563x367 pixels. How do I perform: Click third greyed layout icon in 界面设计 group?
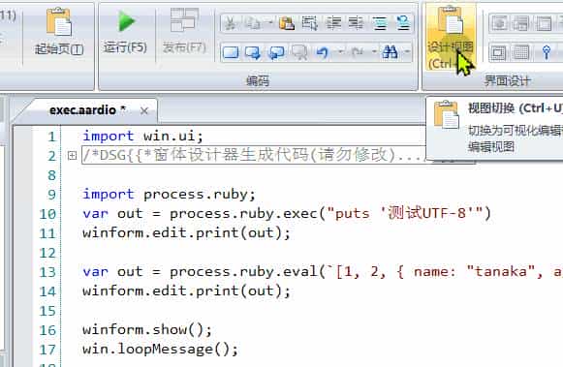[544, 23]
